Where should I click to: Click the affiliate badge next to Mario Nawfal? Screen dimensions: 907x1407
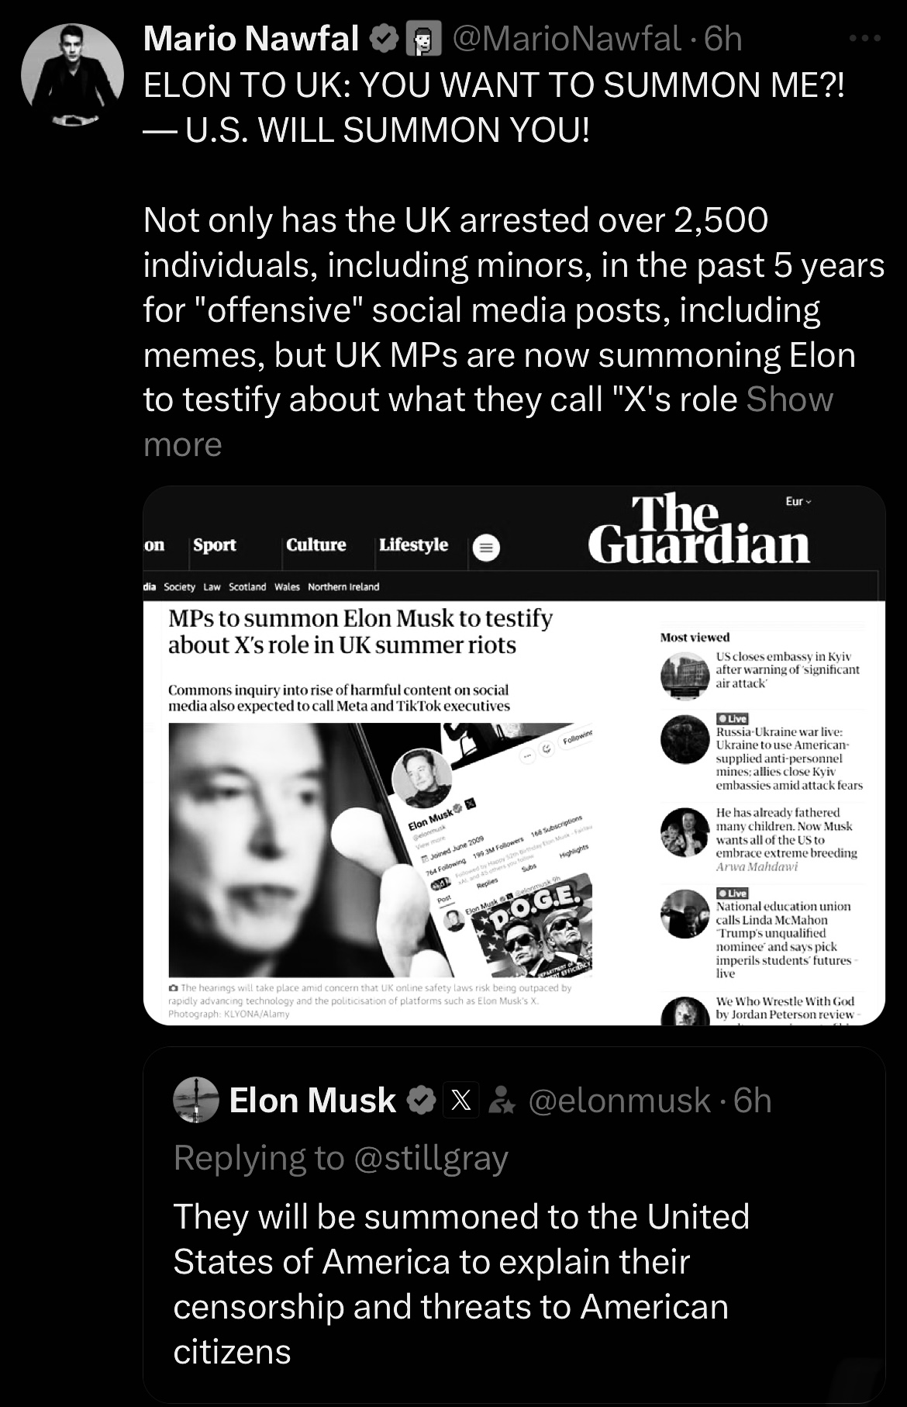(422, 40)
